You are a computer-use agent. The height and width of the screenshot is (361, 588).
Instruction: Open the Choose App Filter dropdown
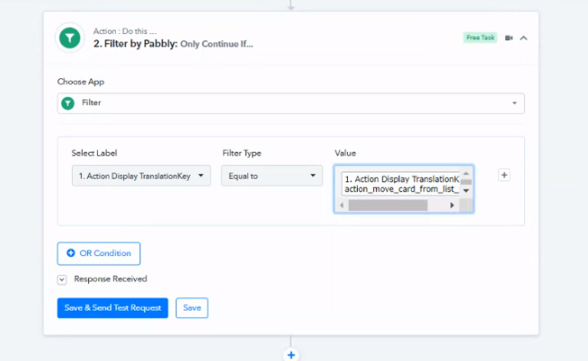point(290,103)
